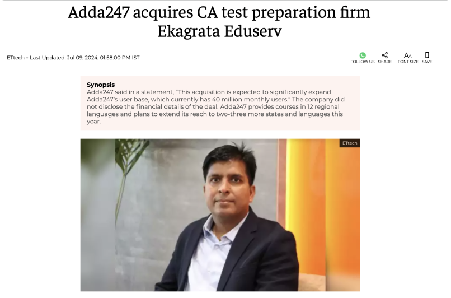Click the word 'Adda247' in the headline
Viewport: 451px width, 298px height.
[x=98, y=12]
